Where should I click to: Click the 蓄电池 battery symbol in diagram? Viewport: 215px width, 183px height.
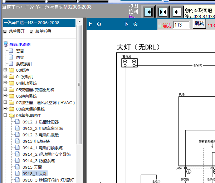pos(130,63)
